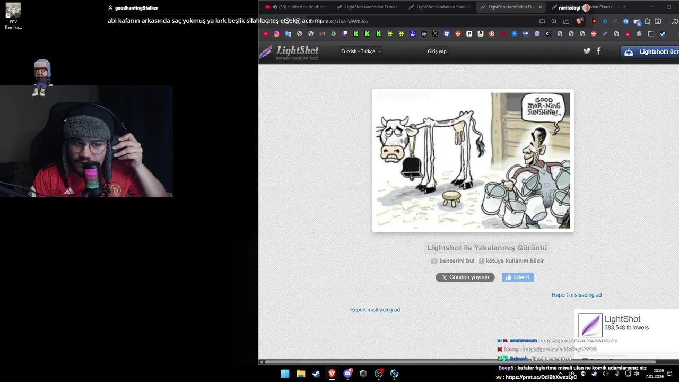Click the music note toolbar icon
Screen dimensions: 679x382
coord(675,21)
